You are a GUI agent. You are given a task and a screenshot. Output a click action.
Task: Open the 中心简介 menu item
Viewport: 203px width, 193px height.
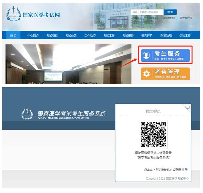click(x=33, y=35)
